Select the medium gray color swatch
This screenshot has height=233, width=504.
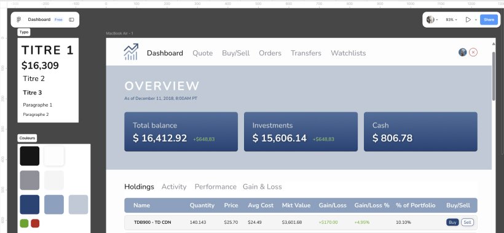[x=30, y=180]
